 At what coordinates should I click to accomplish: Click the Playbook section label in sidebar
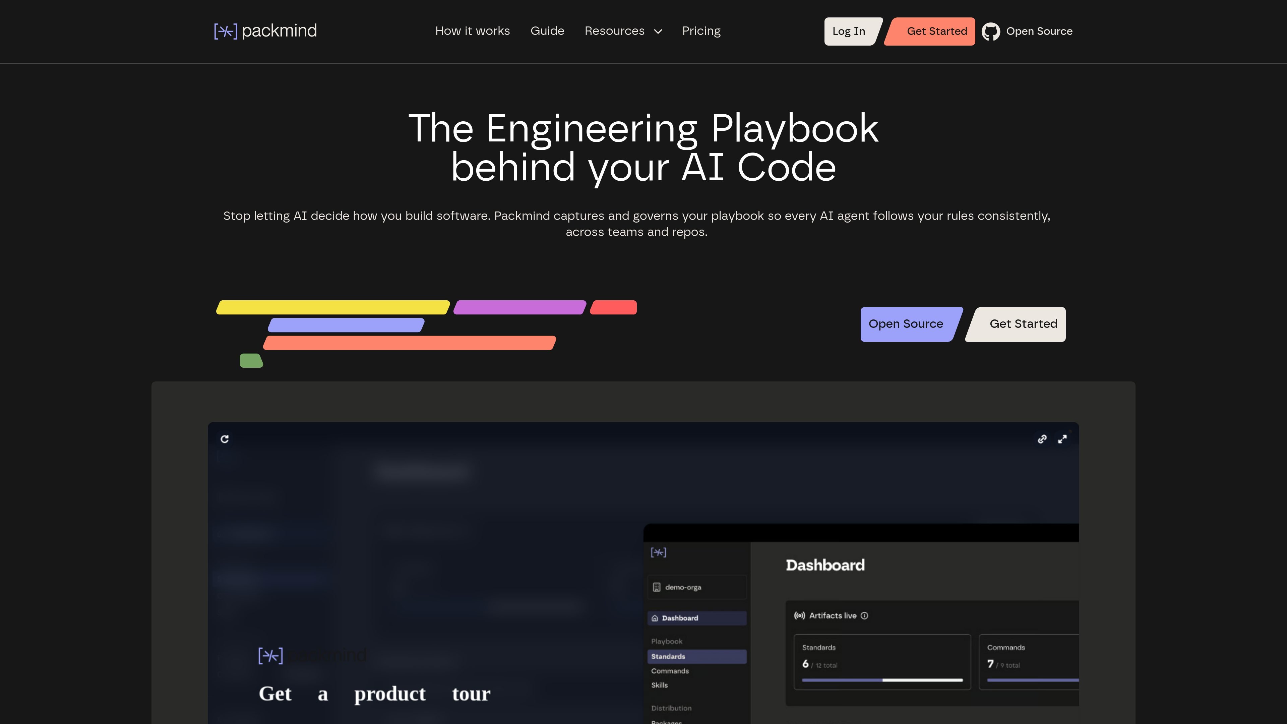point(667,642)
